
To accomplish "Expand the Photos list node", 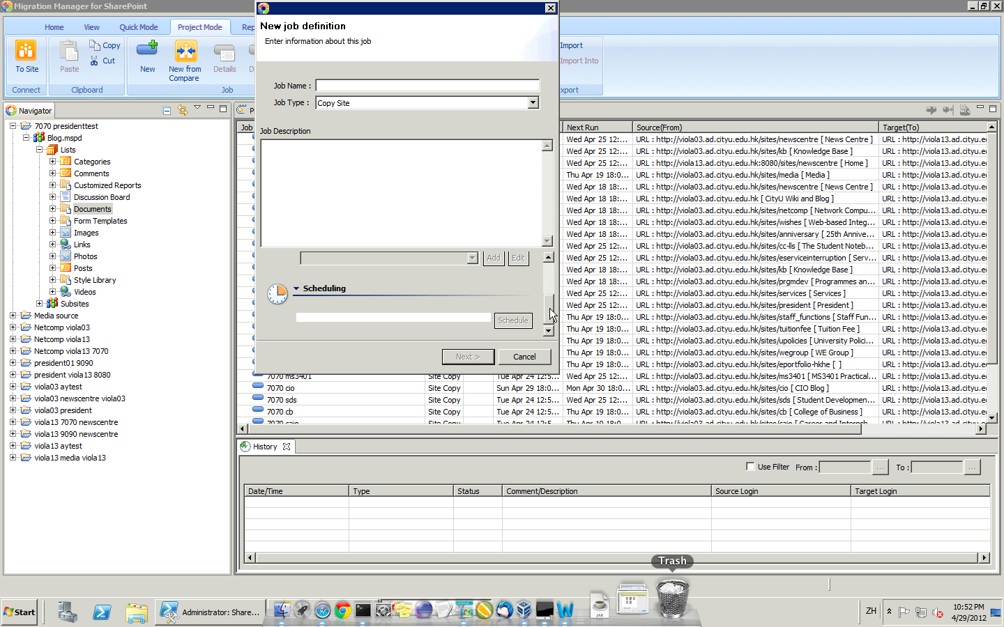I will 52,256.
